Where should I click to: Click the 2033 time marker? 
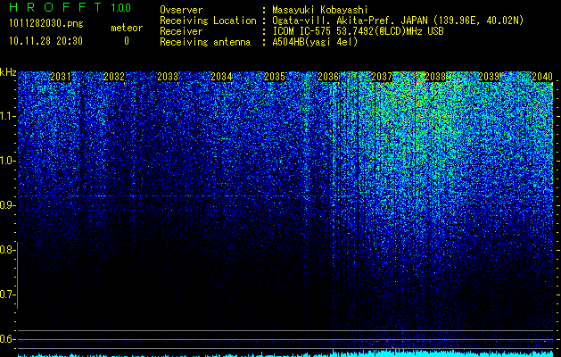click(x=168, y=77)
